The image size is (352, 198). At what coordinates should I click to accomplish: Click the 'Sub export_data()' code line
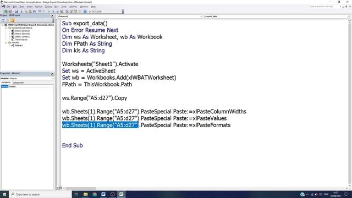point(85,23)
